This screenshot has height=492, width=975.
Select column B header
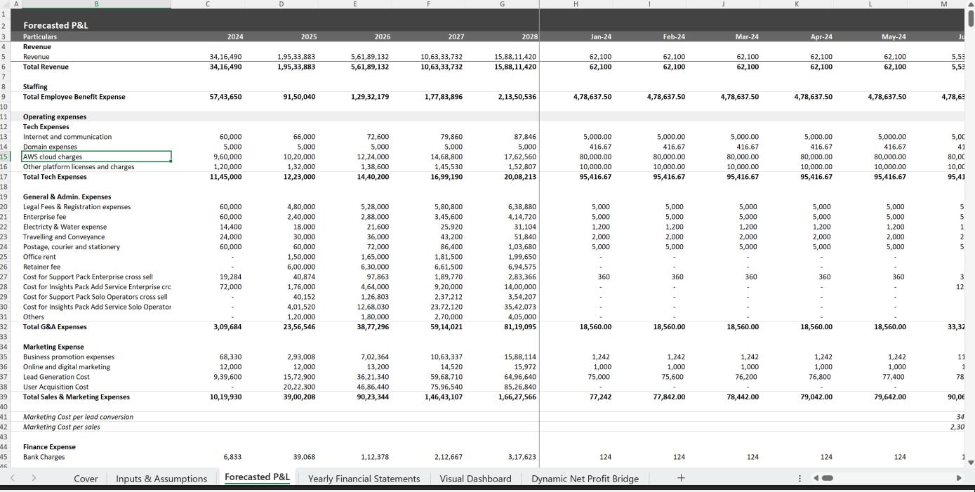tap(96, 4)
